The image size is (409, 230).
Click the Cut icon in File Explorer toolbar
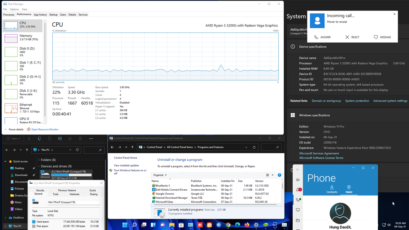(x=29, y=139)
